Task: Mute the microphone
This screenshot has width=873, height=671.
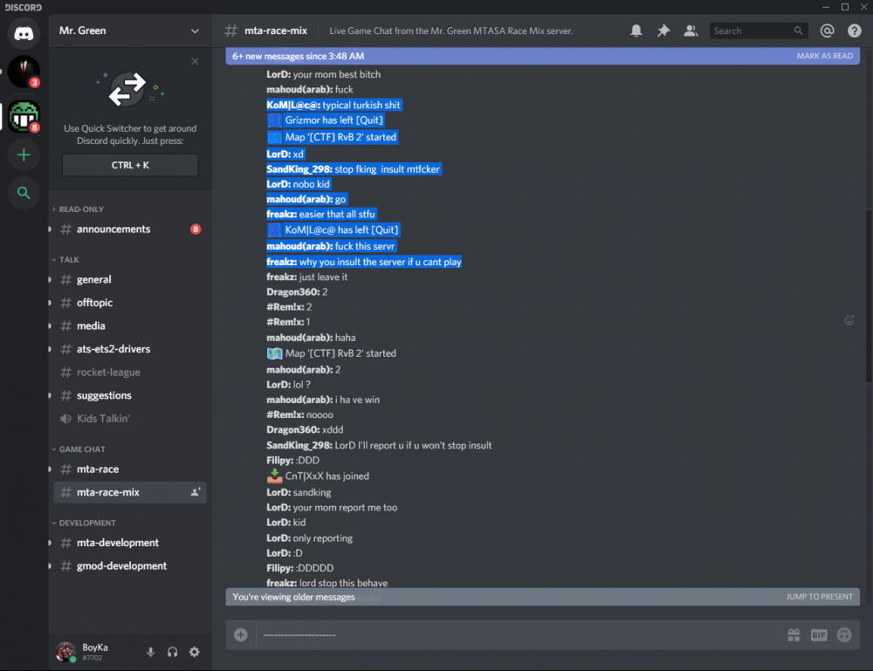Action: pos(150,652)
